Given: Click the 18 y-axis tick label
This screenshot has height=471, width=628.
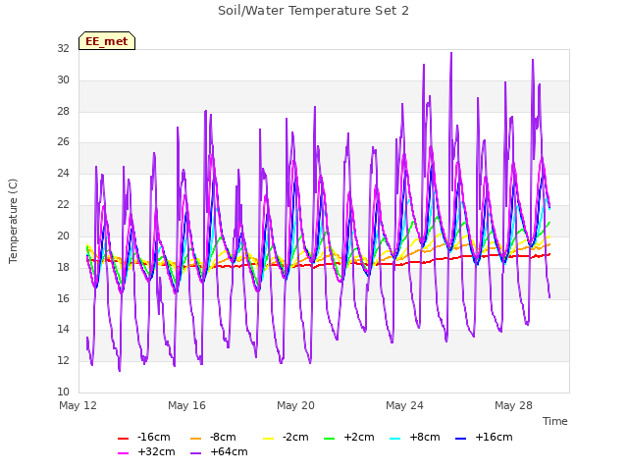Looking at the screenshot, I should click(63, 267).
